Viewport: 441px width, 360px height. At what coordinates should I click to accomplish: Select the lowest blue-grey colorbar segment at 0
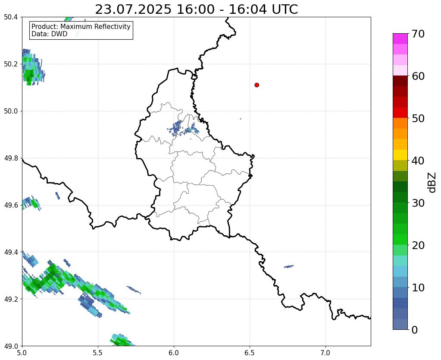400,324
